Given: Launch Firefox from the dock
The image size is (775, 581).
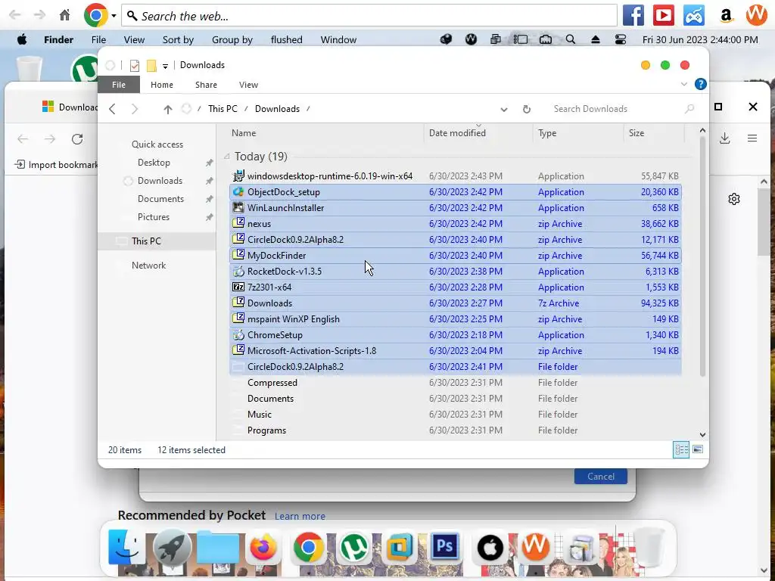Looking at the screenshot, I should click(263, 548).
